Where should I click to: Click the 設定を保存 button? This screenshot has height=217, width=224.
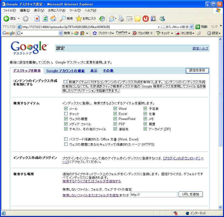click(197, 71)
